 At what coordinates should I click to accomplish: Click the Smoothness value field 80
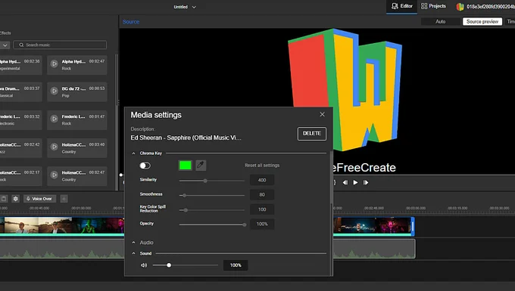[x=262, y=195]
